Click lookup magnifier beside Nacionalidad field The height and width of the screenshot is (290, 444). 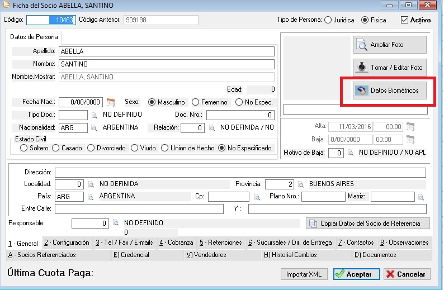point(95,128)
